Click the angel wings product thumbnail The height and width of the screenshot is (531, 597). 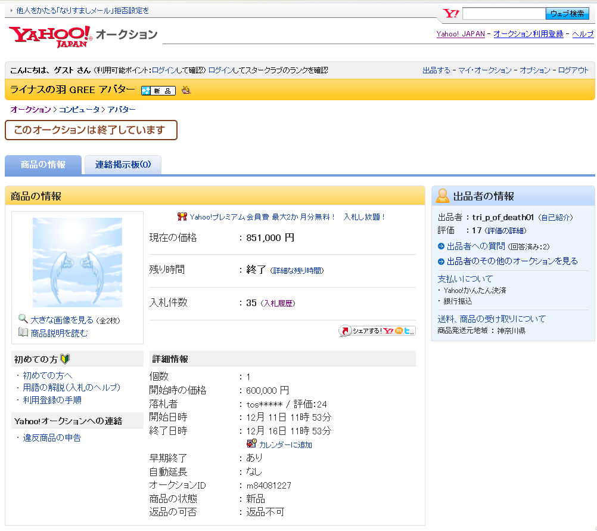coord(77,263)
